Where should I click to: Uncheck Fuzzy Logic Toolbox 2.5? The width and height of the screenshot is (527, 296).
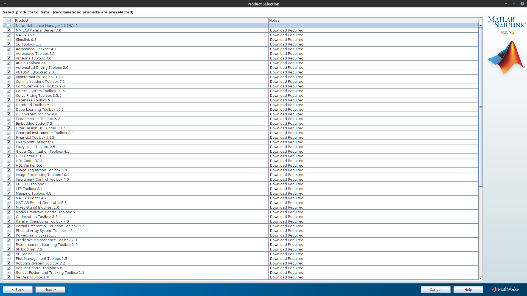click(x=9, y=147)
